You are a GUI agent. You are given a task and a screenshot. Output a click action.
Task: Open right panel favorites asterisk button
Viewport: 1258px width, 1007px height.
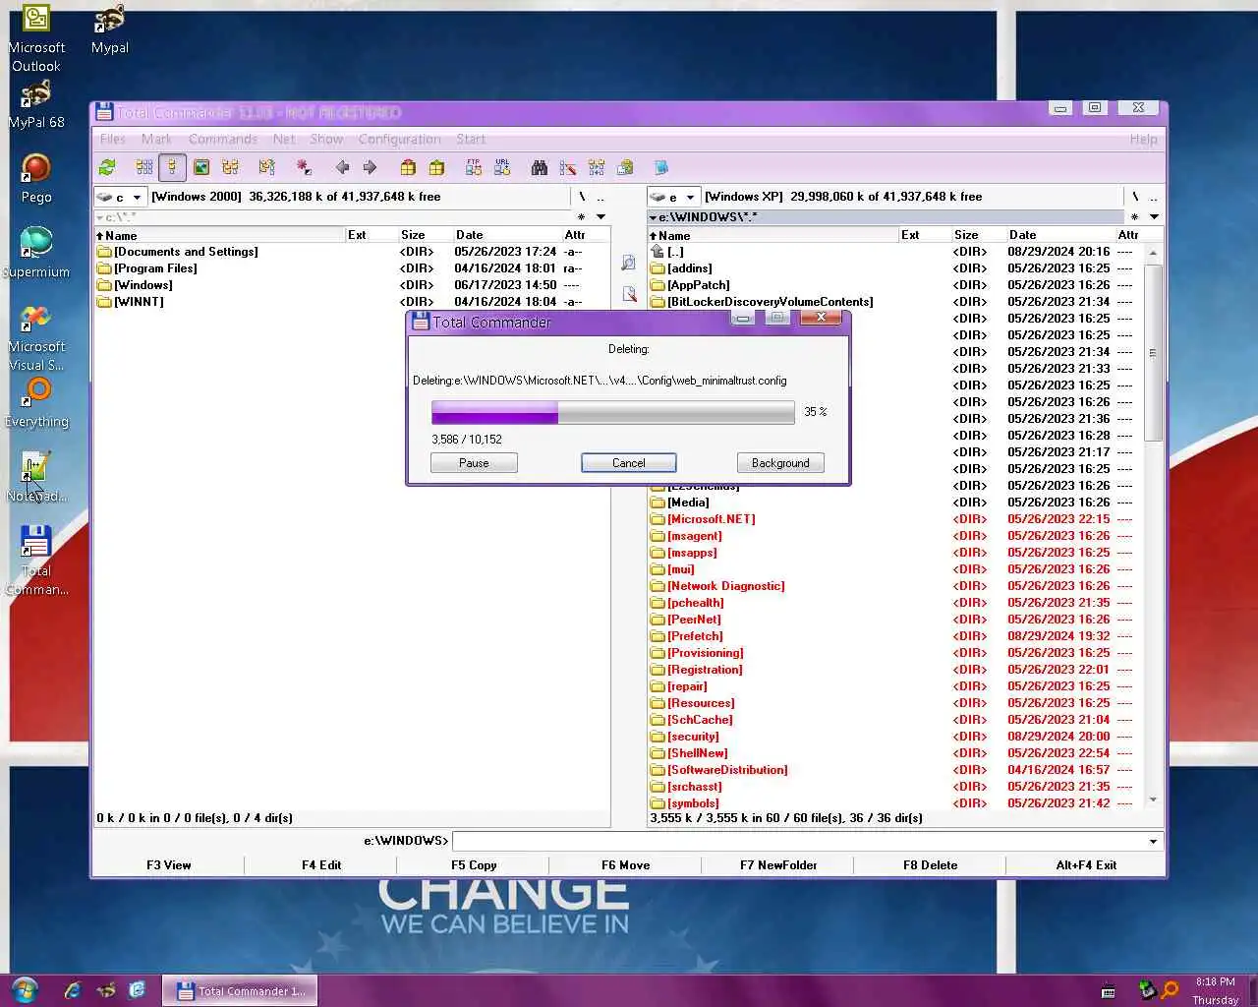pos(1134,217)
